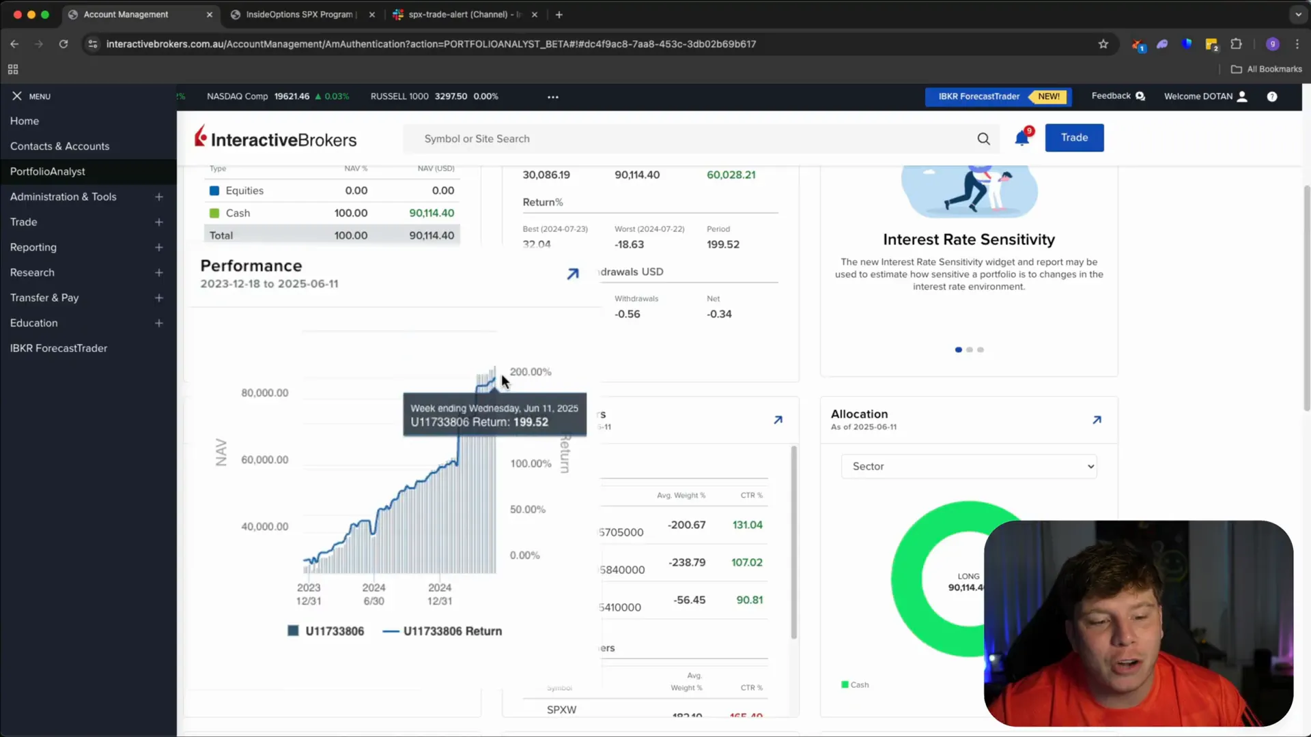Screen dimensions: 1311x737
Task: Expand the Education submenu plus
Action: [158, 323]
